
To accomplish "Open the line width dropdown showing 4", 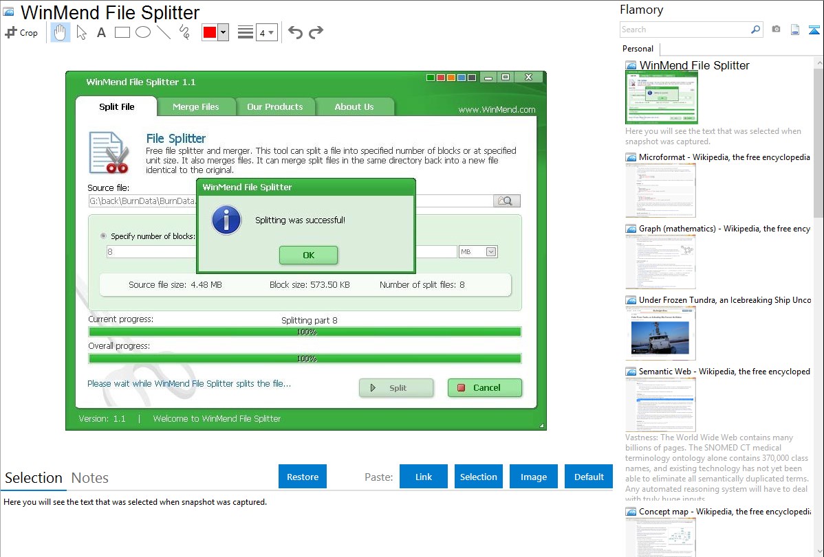I will coord(266,32).
